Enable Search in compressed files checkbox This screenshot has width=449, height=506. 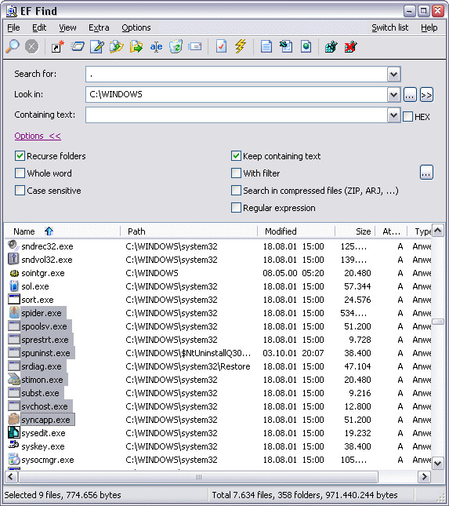236,191
